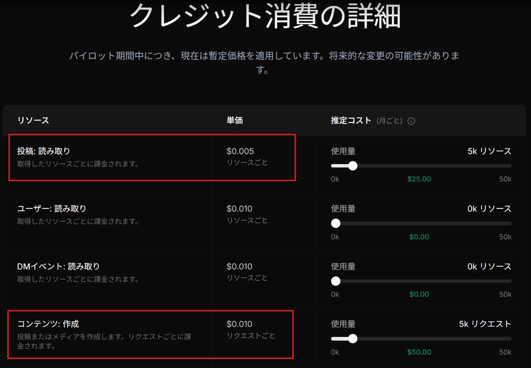The image size is (531, 368).
Task: Select the ユーザー: 読み取り resource title
Action: [x=52, y=208]
